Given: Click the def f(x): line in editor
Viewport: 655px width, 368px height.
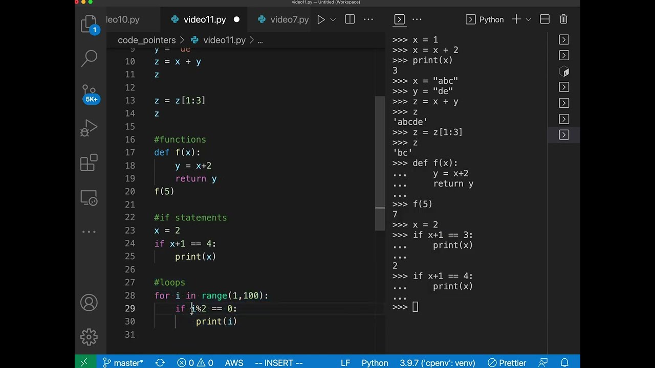Looking at the screenshot, I should [178, 152].
